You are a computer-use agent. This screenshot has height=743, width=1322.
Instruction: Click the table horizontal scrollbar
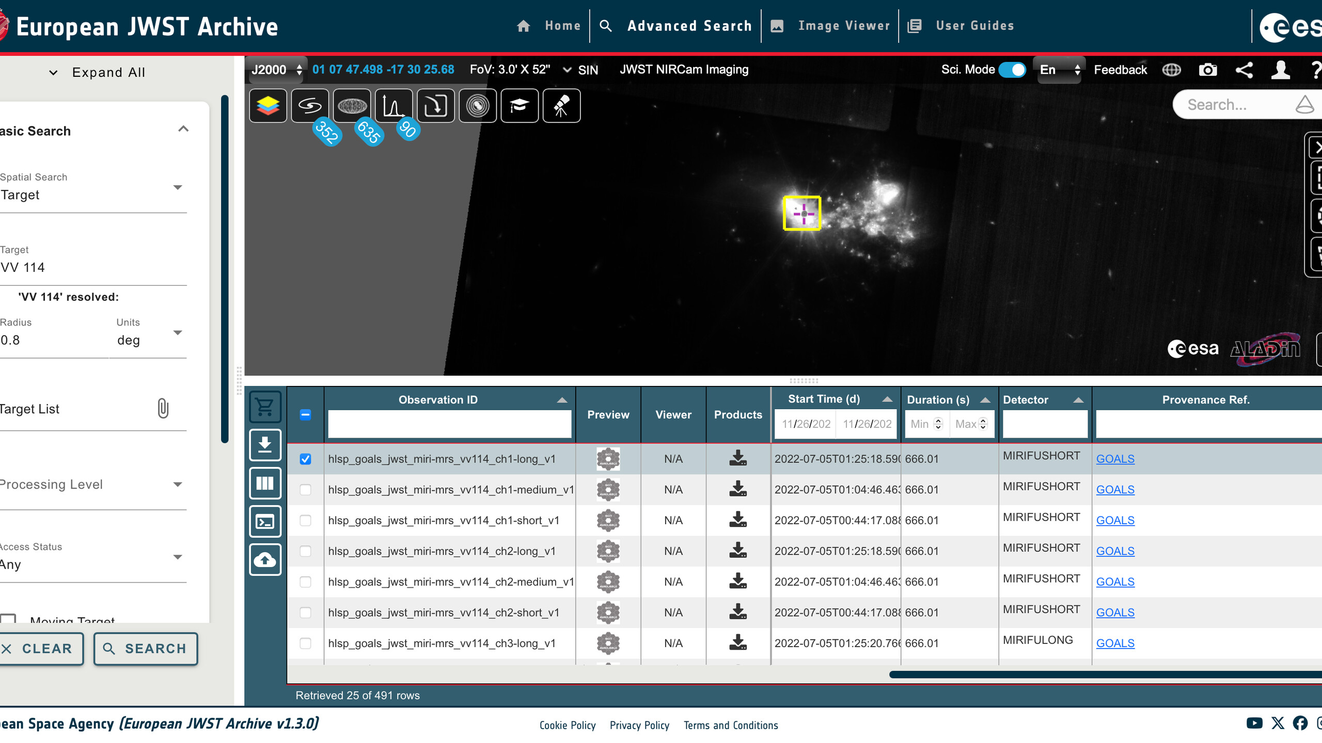[x=1105, y=674]
